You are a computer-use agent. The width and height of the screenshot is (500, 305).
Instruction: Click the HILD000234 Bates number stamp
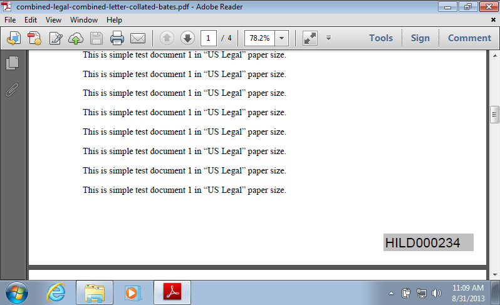(428, 242)
